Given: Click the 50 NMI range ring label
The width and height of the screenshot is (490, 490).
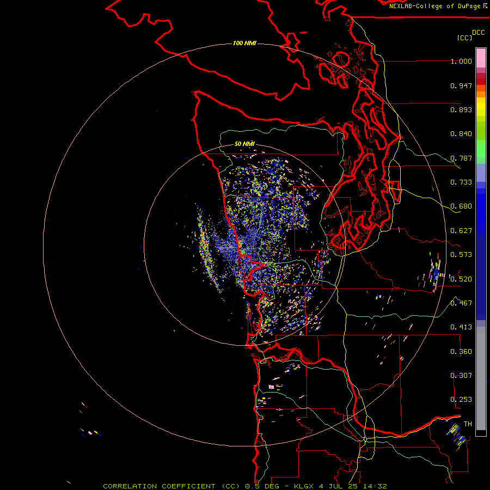Looking at the screenshot, I should (x=244, y=144).
